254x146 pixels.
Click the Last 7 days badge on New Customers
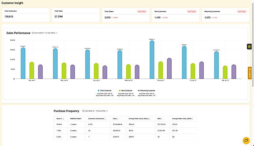(x=191, y=12)
